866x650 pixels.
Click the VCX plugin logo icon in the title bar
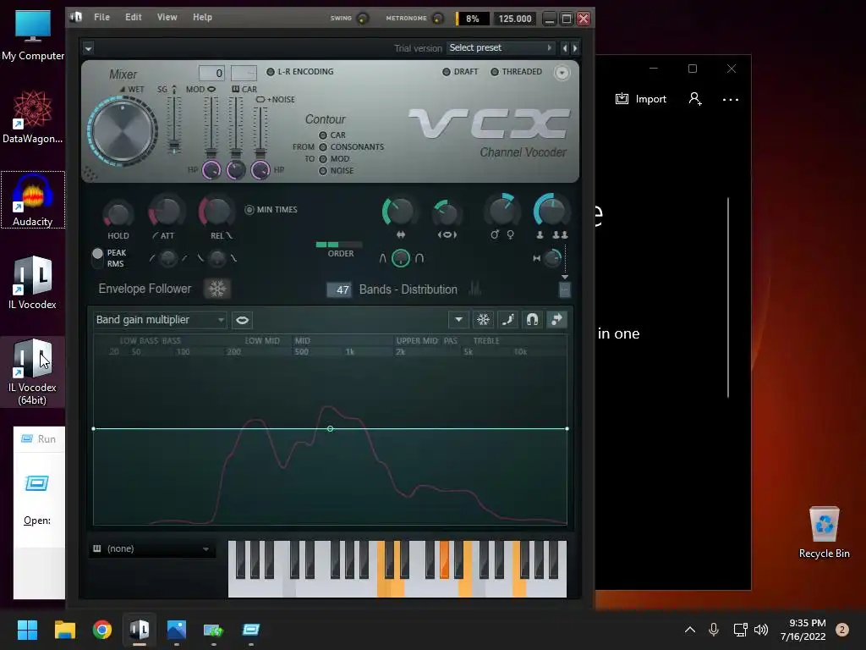(76, 17)
